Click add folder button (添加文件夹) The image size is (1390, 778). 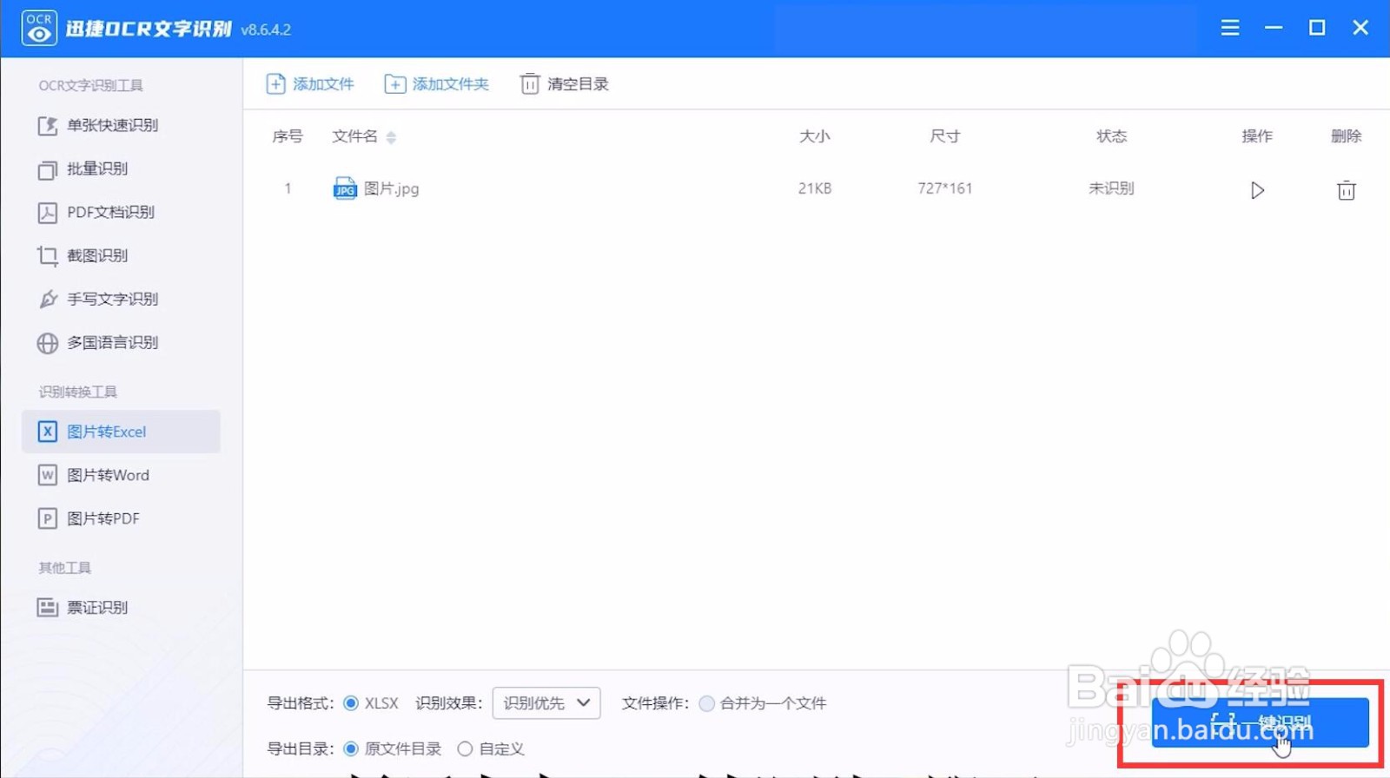click(437, 83)
